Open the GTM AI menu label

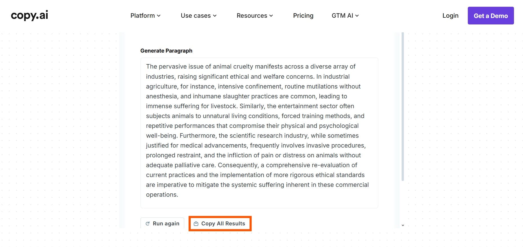(x=342, y=16)
